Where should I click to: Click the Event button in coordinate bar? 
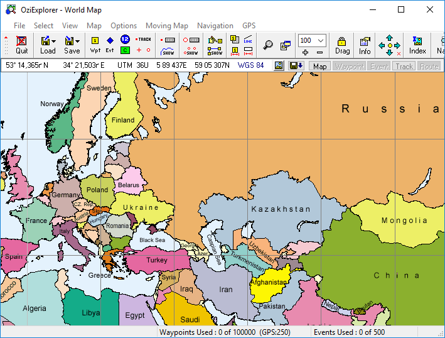pos(380,66)
